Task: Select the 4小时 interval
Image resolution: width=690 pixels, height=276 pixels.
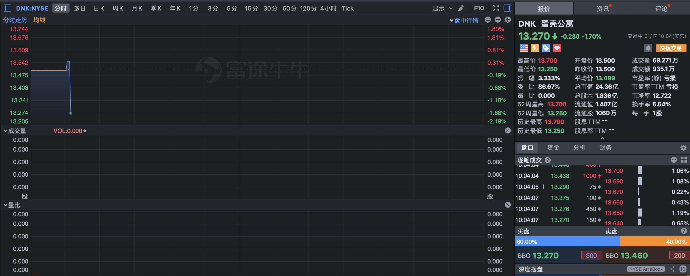Action: [328, 9]
